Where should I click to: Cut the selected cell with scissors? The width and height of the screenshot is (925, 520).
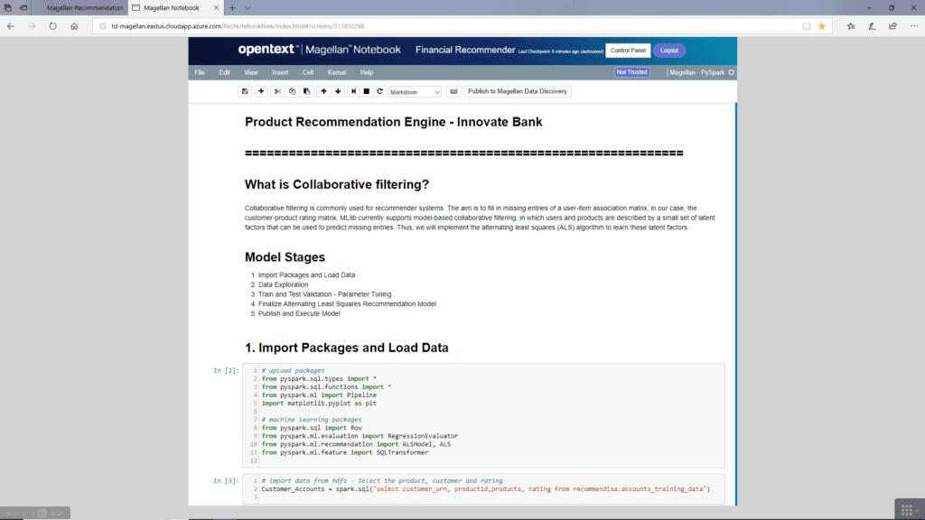tap(277, 91)
